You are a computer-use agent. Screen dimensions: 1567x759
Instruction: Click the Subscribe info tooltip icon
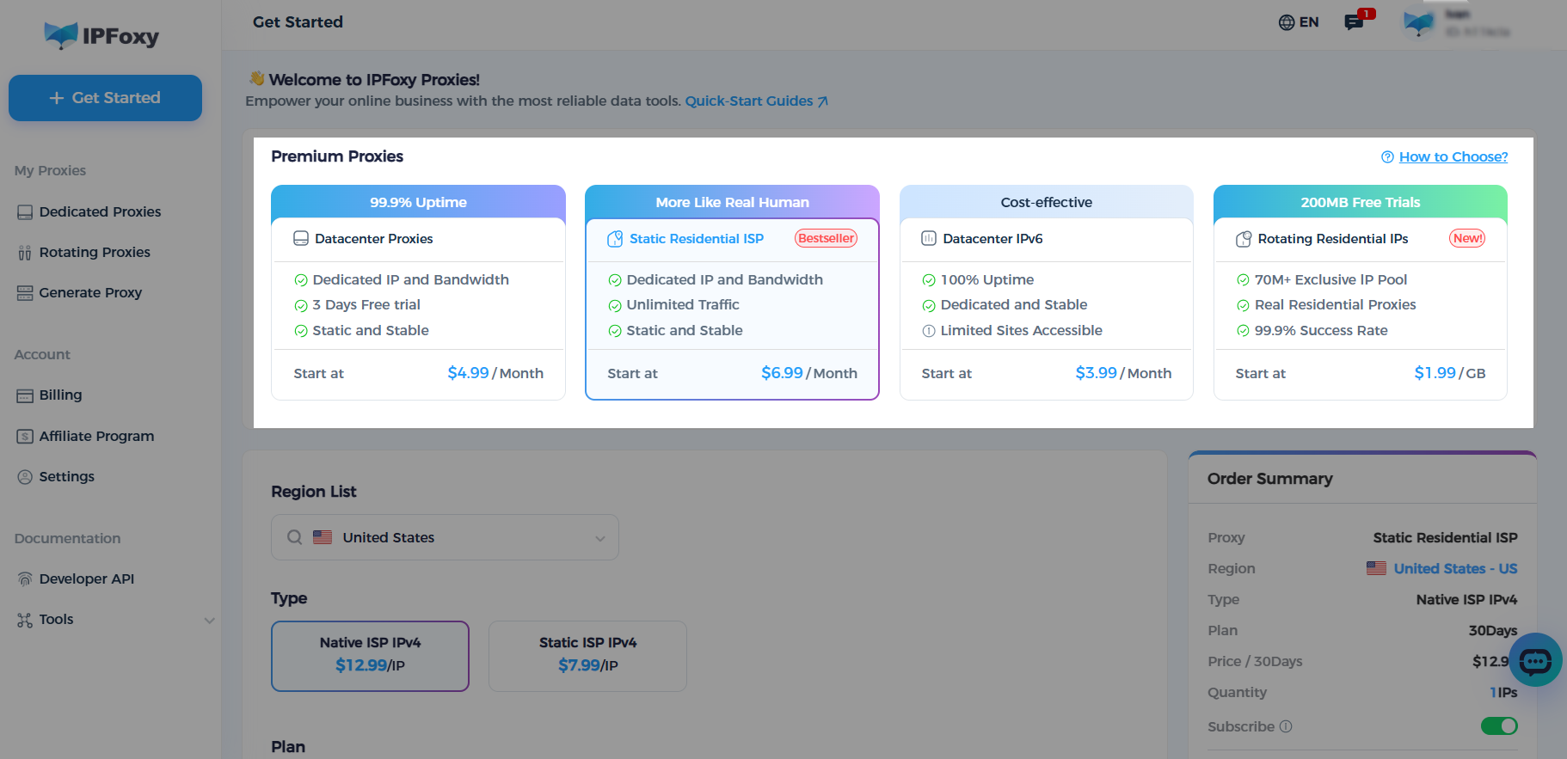(1286, 726)
